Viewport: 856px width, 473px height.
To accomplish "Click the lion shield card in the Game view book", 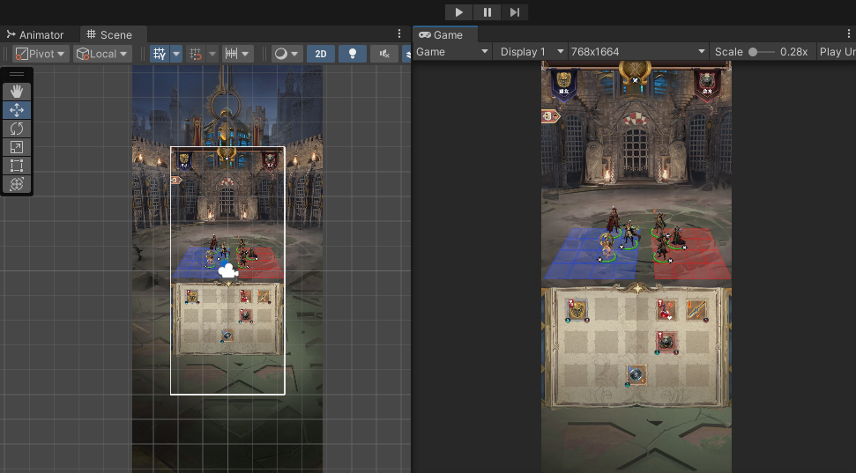I will click(577, 310).
